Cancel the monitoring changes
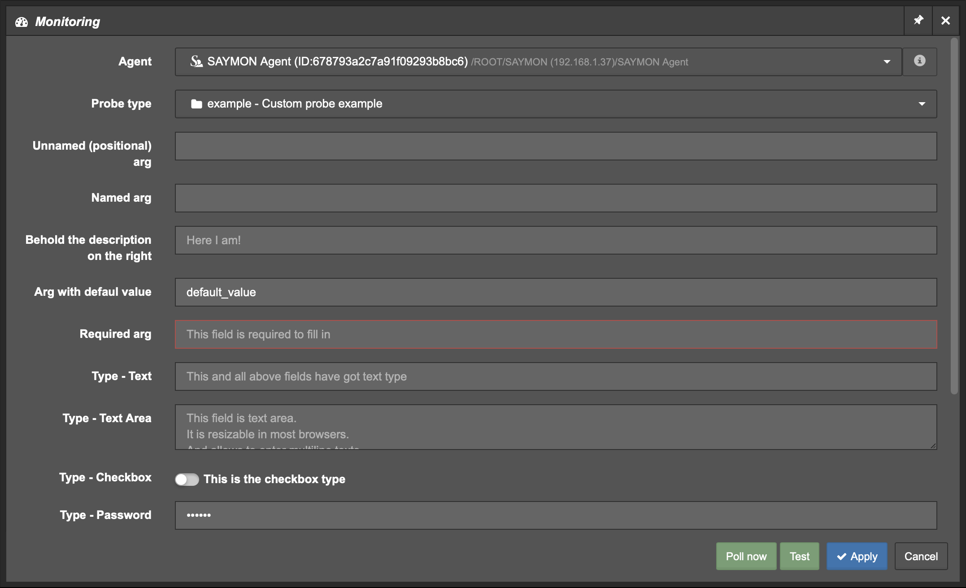The image size is (966, 588). pos(921,556)
